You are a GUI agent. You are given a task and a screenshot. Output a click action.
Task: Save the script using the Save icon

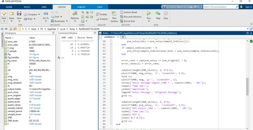click(19, 13)
